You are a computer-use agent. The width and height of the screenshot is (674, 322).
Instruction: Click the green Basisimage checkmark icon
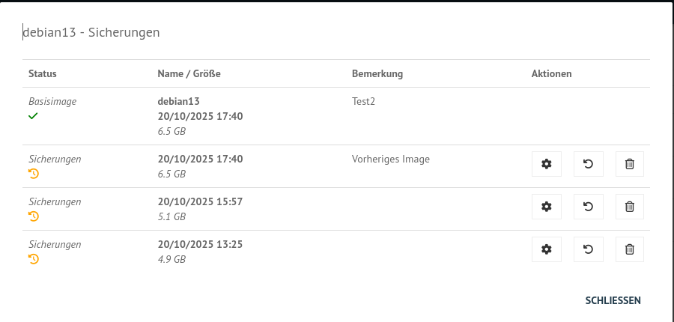tap(33, 116)
